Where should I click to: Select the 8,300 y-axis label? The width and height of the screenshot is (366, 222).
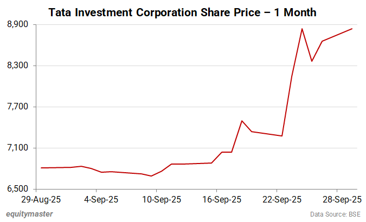pos(19,66)
